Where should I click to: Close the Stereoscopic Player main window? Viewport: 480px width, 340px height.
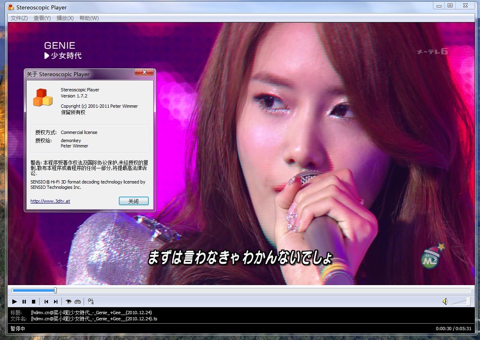[465, 5]
